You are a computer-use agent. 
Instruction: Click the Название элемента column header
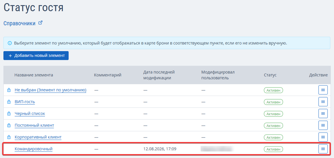34,75
